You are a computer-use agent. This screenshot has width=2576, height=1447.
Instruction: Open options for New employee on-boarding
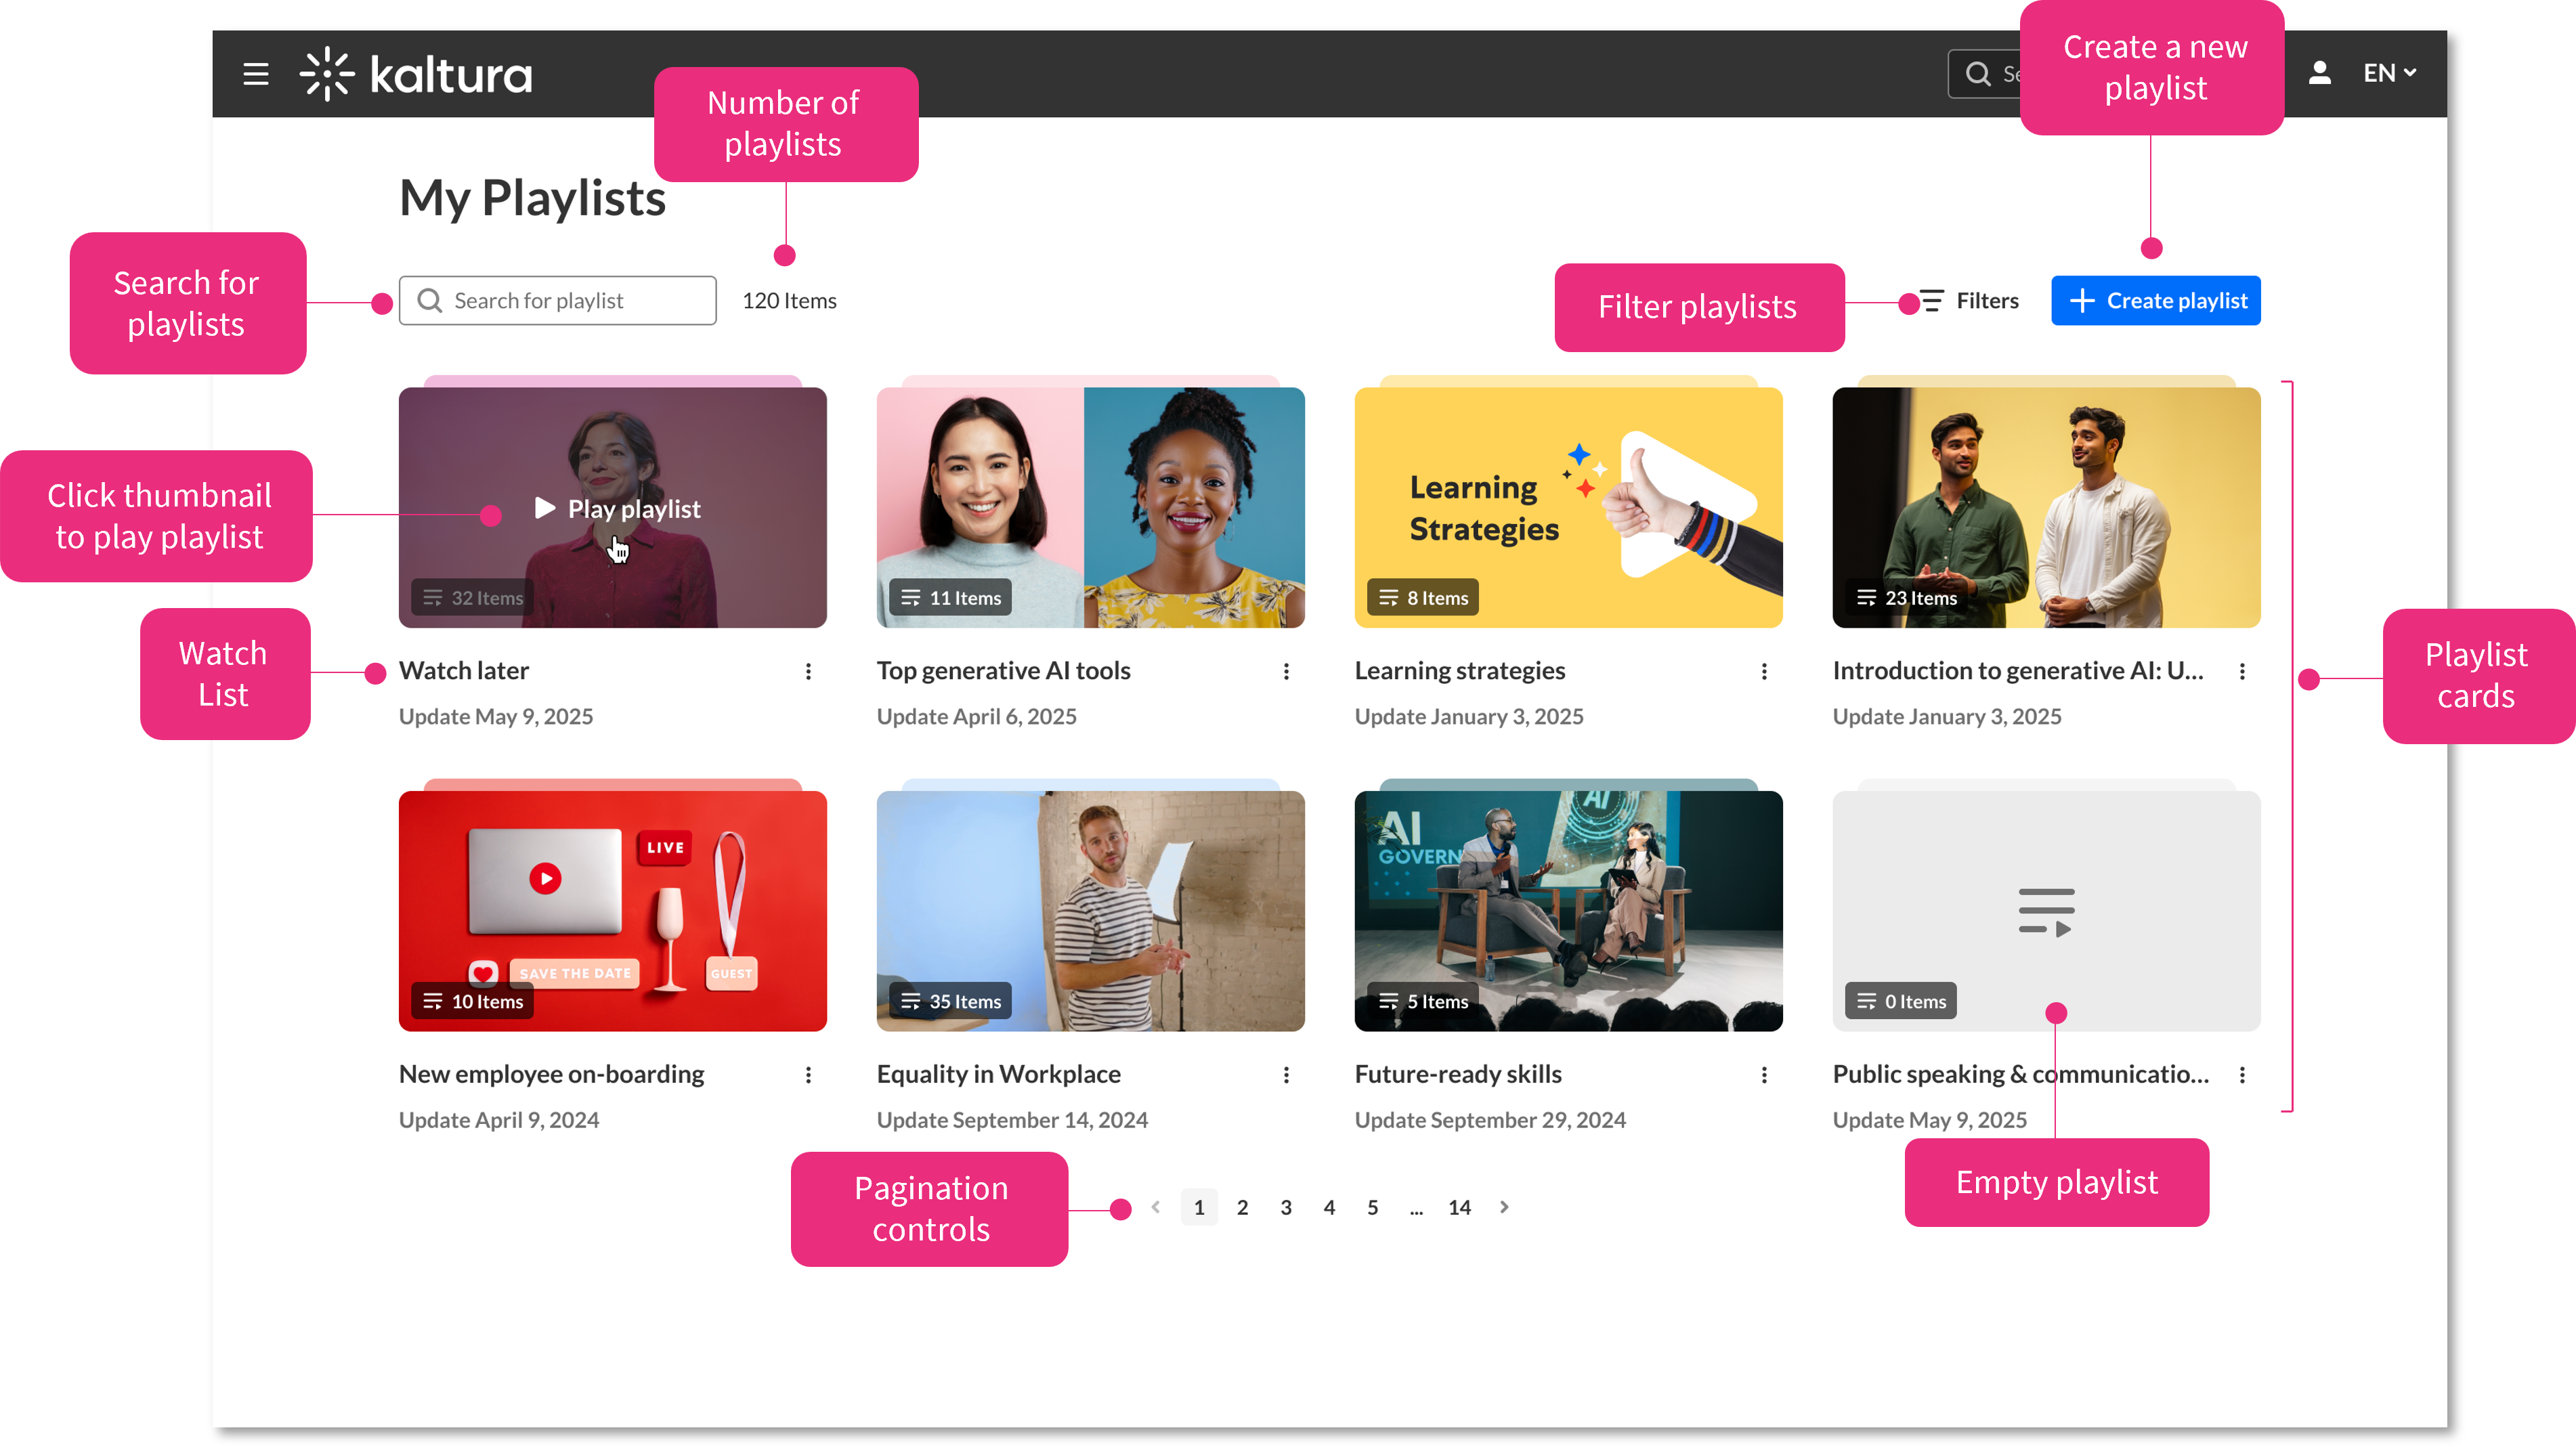[808, 1075]
